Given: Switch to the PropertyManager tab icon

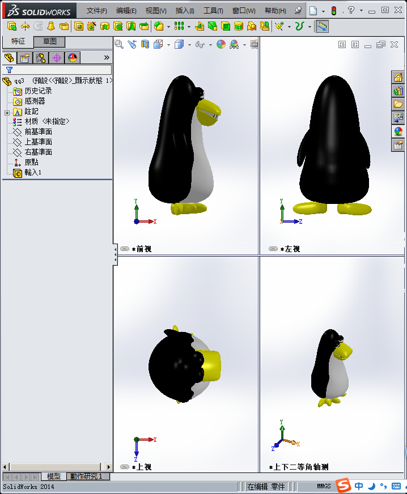Looking at the screenshot, I should pos(24,58).
